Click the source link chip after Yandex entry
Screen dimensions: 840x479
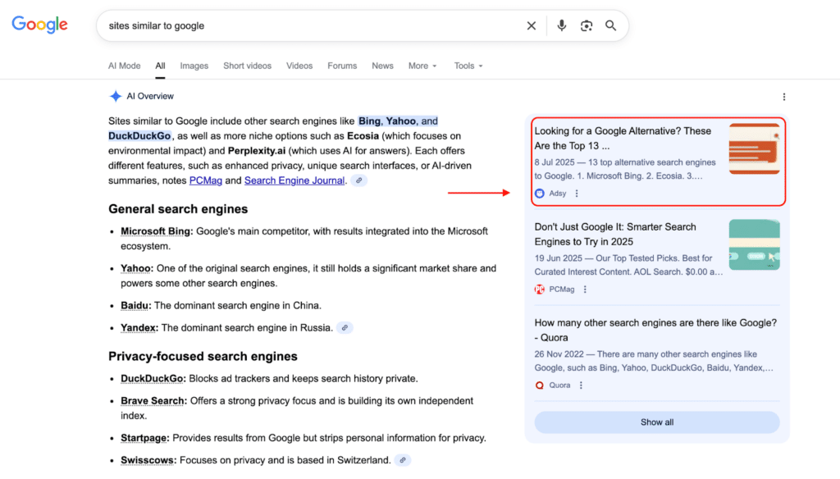click(x=345, y=328)
